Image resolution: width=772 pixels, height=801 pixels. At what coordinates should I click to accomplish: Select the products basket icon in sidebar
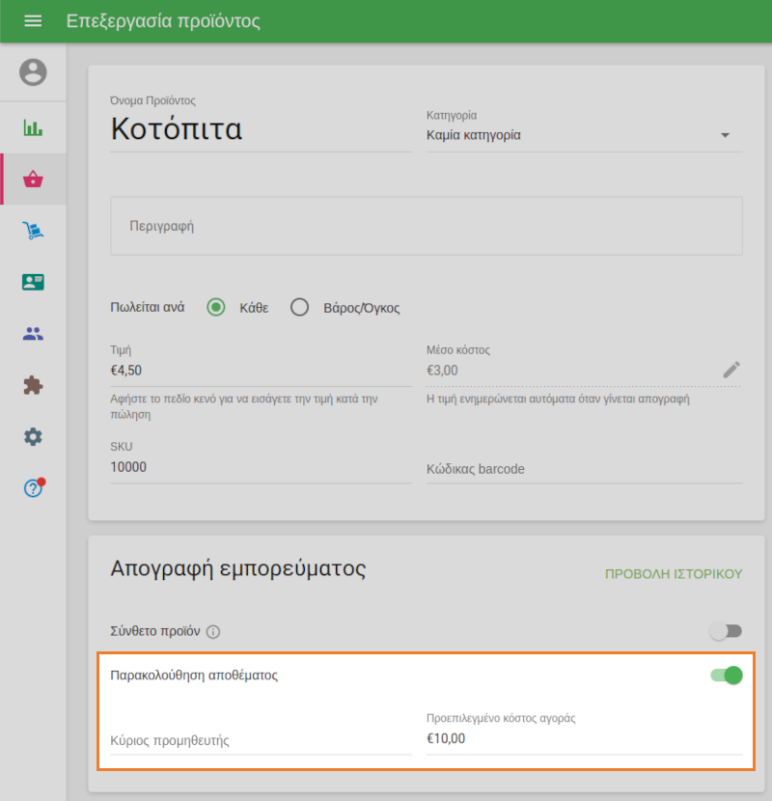coord(34,179)
